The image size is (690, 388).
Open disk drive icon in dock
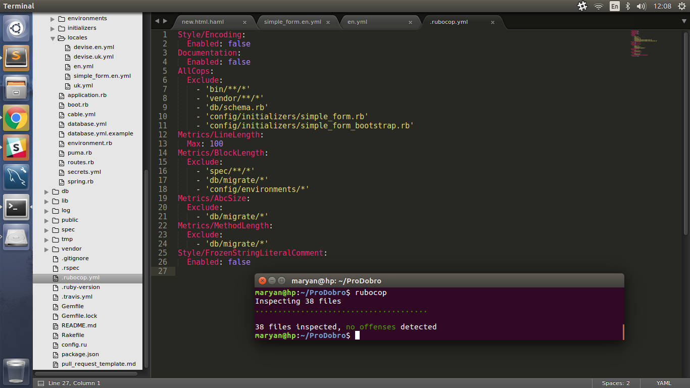click(16, 237)
